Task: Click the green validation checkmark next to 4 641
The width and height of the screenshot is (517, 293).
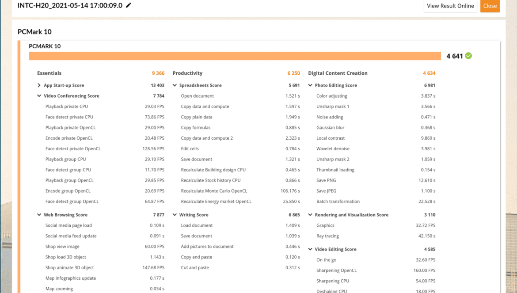Action: click(468, 56)
